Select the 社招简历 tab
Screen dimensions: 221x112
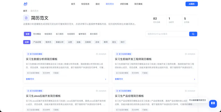pyautogui.click(x=71, y=34)
